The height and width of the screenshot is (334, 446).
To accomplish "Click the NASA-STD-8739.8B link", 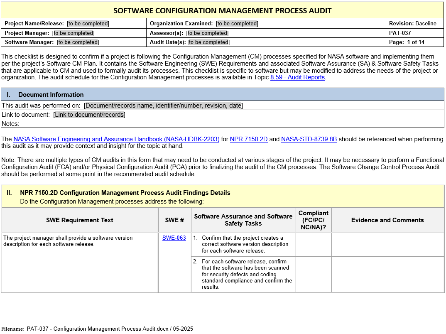I will pos(309,140).
